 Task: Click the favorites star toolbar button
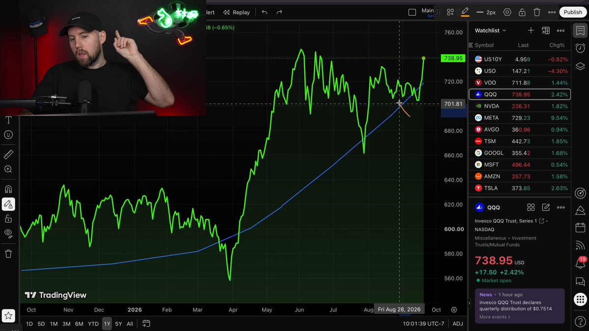click(x=8, y=315)
